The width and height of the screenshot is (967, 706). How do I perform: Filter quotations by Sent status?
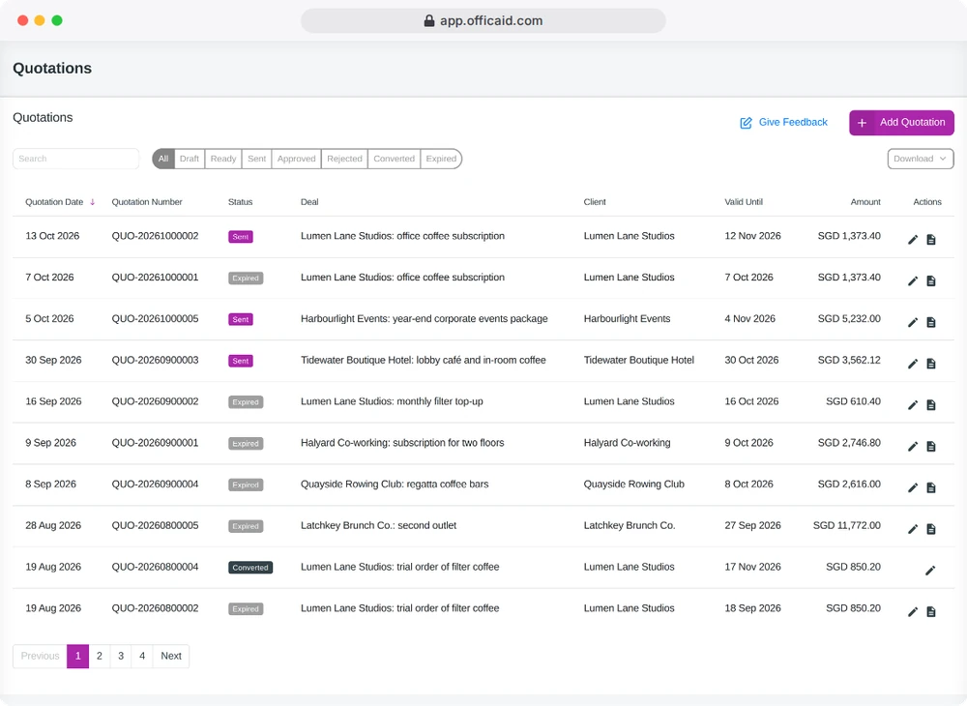[x=256, y=159]
